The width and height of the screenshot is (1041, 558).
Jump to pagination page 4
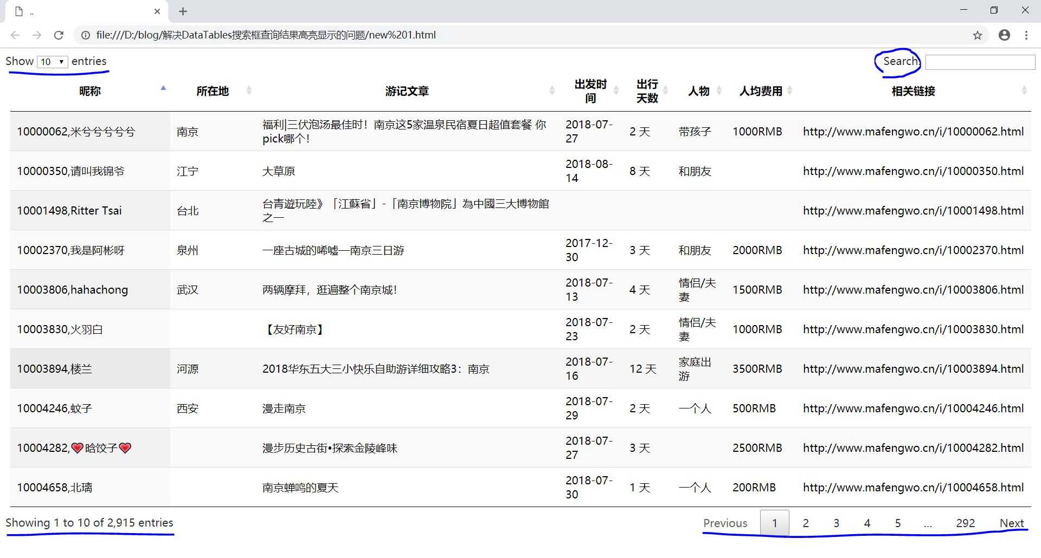(x=867, y=523)
